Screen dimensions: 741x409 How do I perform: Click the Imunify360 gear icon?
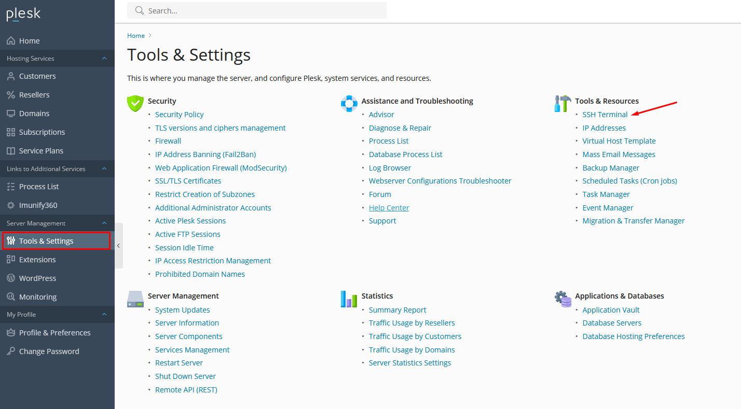pos(11,205)
